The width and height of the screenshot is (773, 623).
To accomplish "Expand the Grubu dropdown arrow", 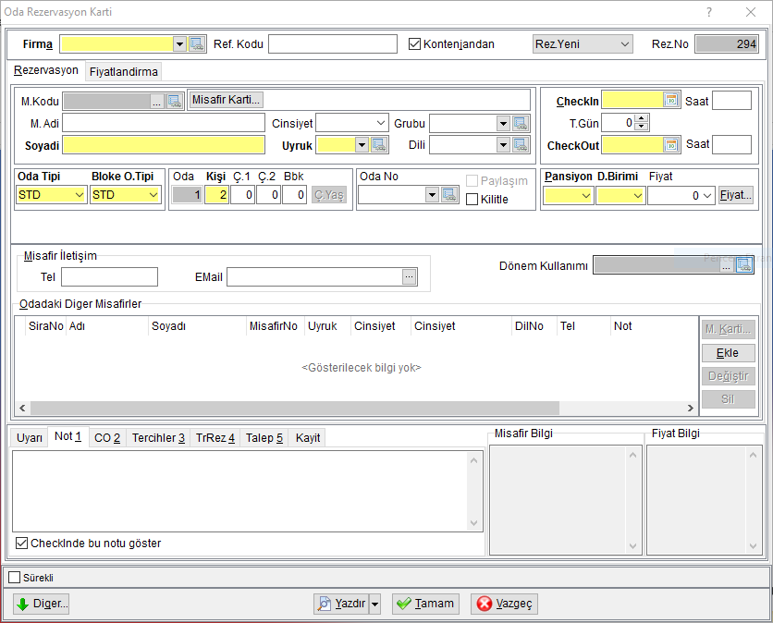I will 503,123.
